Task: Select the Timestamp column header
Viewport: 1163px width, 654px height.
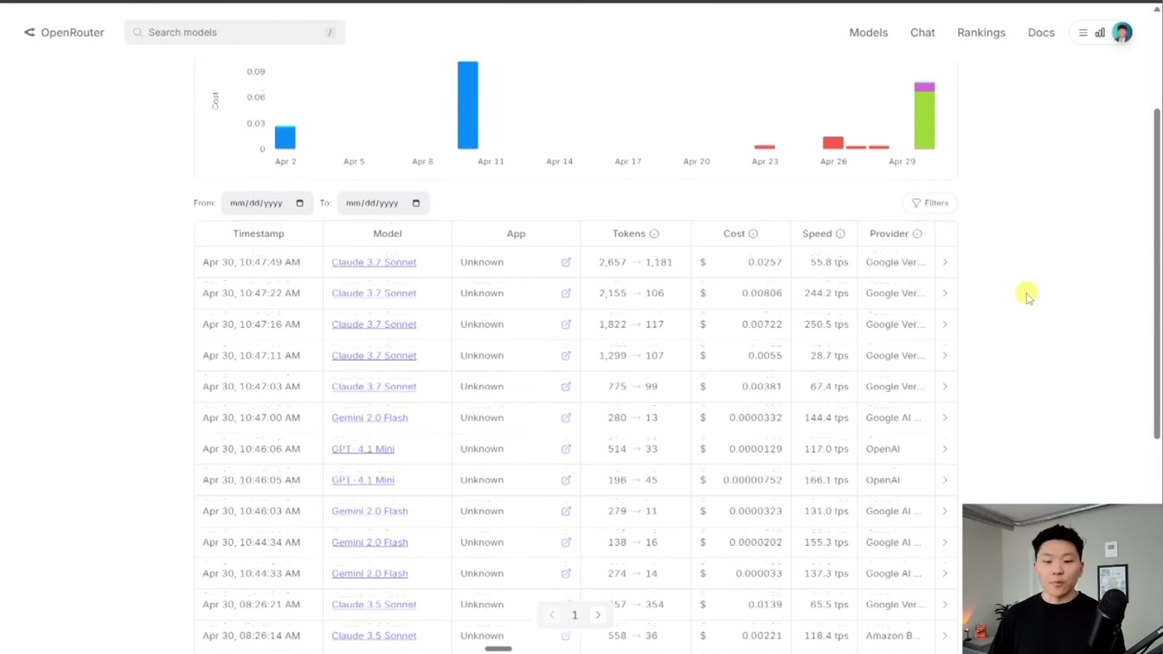Action: pos(258,234)
